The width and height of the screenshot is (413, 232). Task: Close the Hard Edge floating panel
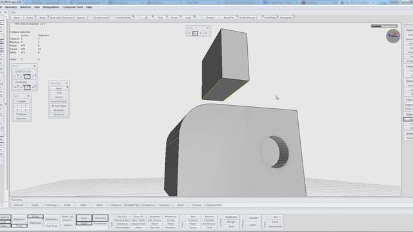66,83
